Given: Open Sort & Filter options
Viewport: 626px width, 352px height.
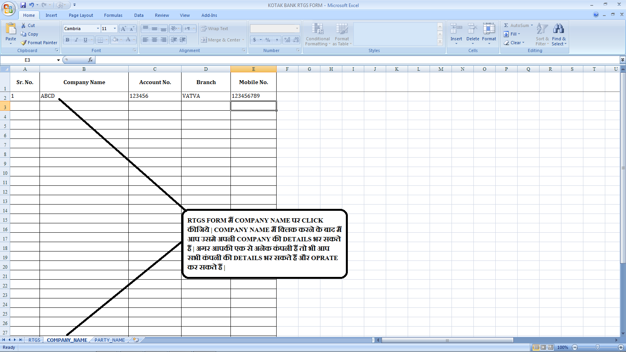Looking at the screenshot, I should tap(542, 34).
